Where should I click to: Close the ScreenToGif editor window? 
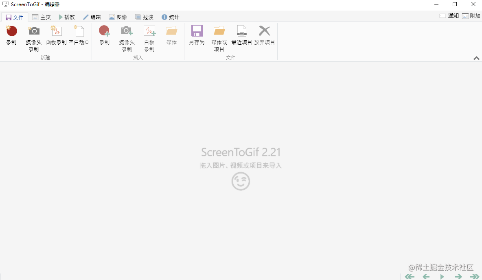pos(473,4)
